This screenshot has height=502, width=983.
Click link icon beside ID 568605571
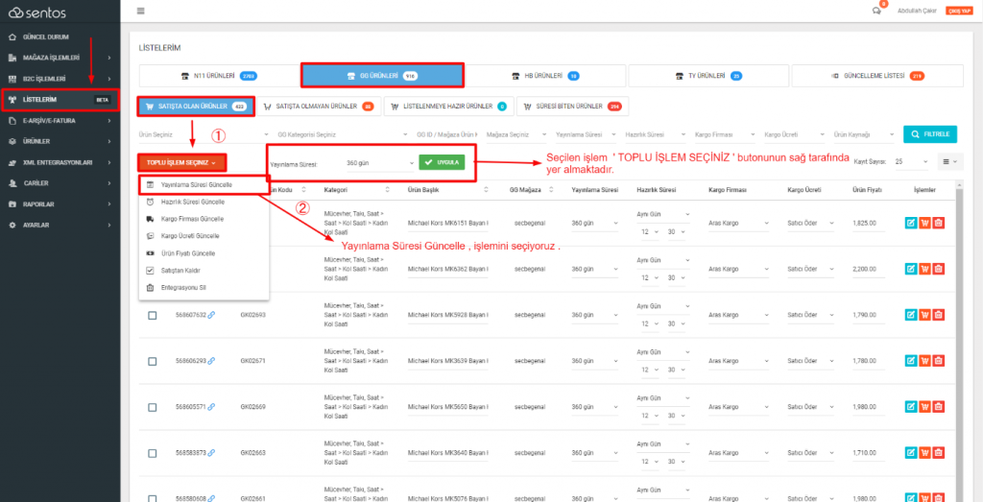pos(211,407)
